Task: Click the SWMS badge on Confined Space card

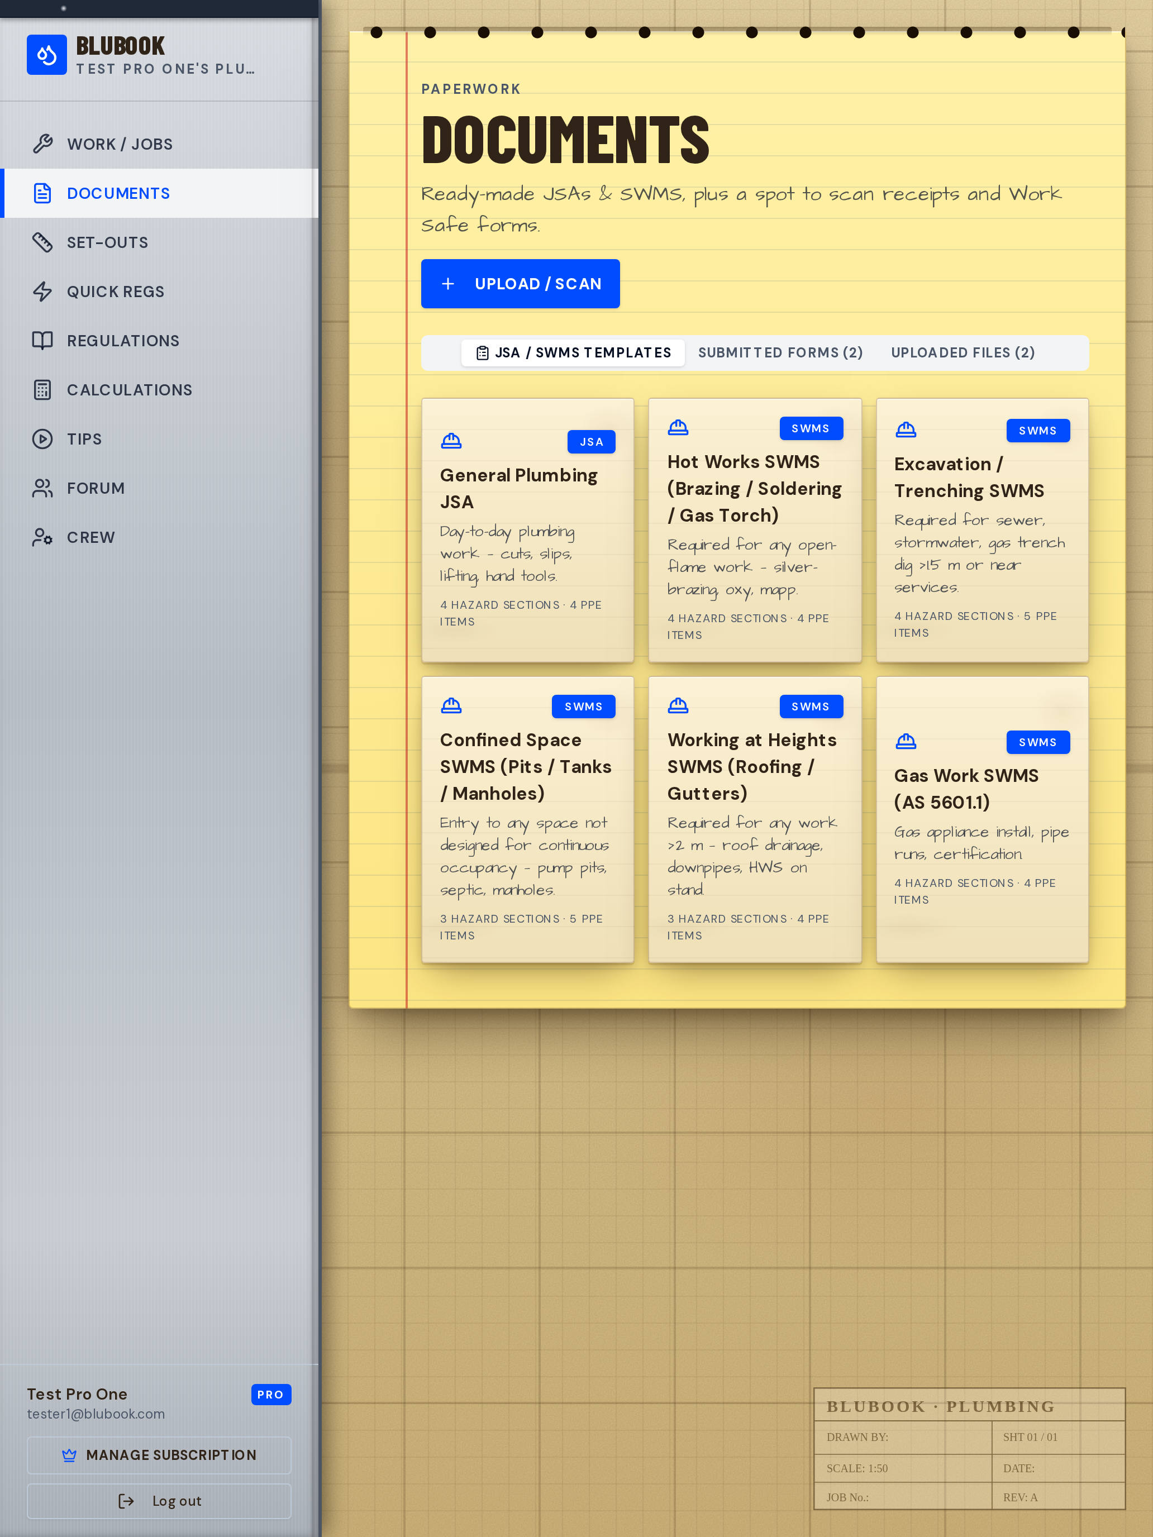Action: tap(583, 707)
